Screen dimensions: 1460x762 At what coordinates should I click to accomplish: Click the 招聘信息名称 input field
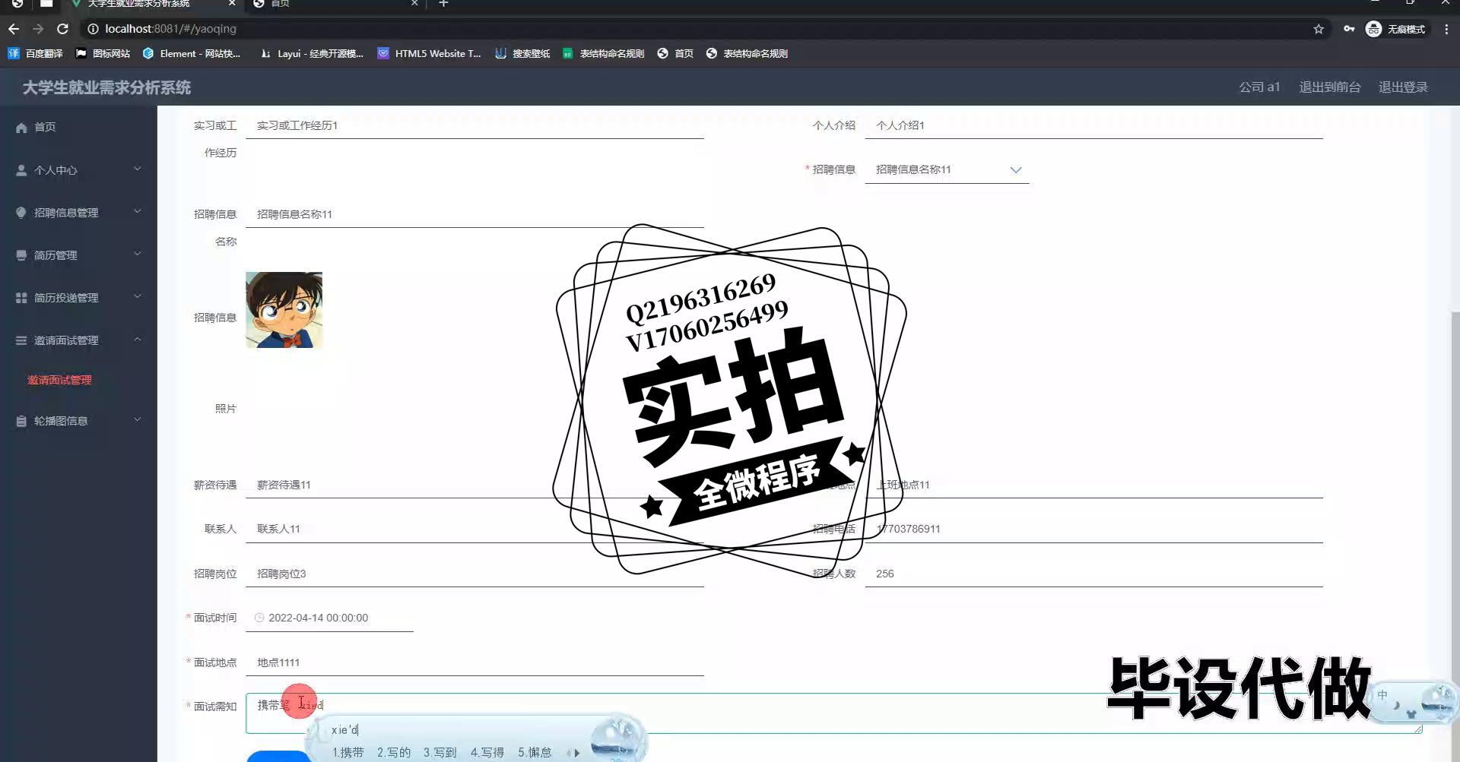tap(474, 214)
